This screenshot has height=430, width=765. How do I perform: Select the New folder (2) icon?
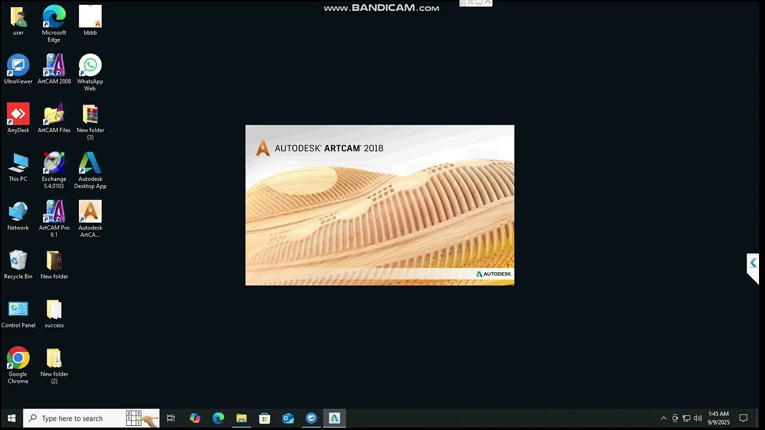[x=54, y=366]
